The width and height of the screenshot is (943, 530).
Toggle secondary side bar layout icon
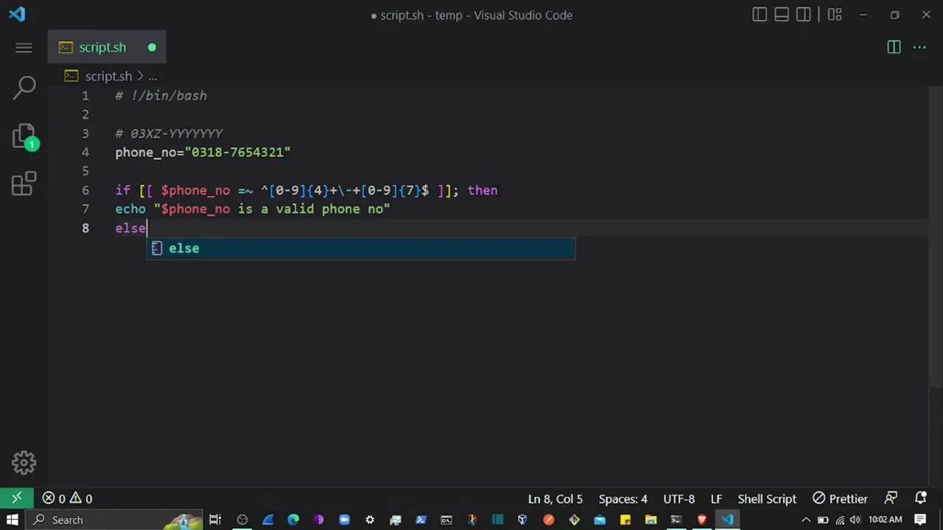click(x=804, y=15)
